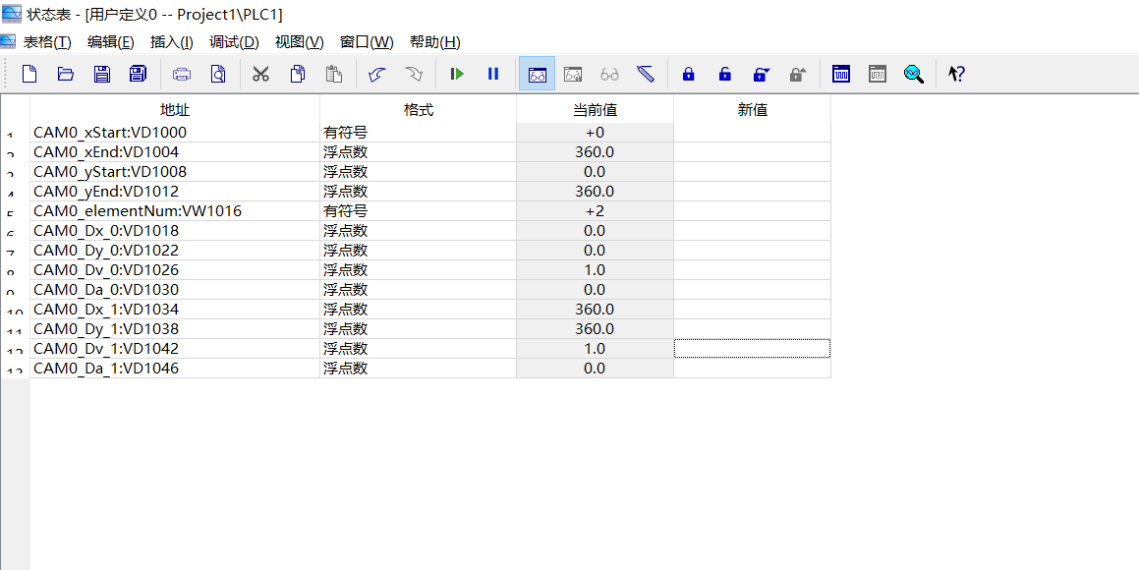
Task: Select the CAM0_yStart:VD1008 address cell
Action: click(174, 171)
